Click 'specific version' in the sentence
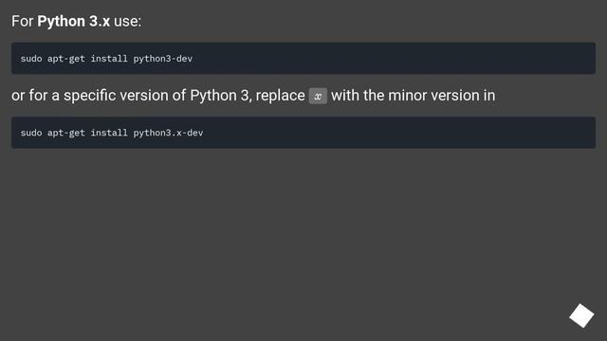The width and height of the screenshot is (607, 341). pyautogui.click(x=116, y=96)
